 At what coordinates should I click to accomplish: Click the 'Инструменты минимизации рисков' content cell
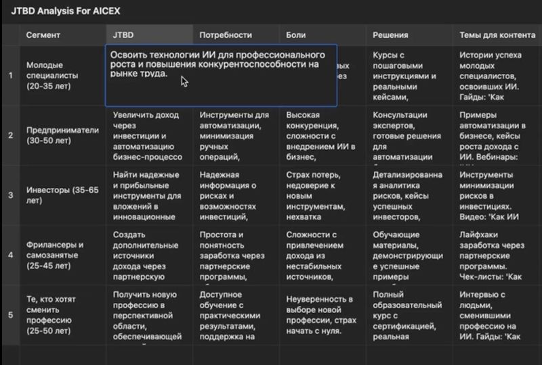coord(497,195)
